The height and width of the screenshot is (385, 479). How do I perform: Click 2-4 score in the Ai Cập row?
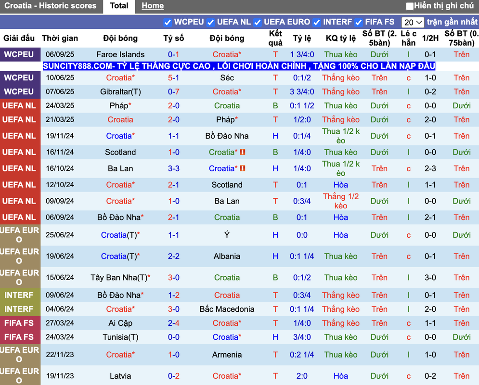tap(173, 323)
